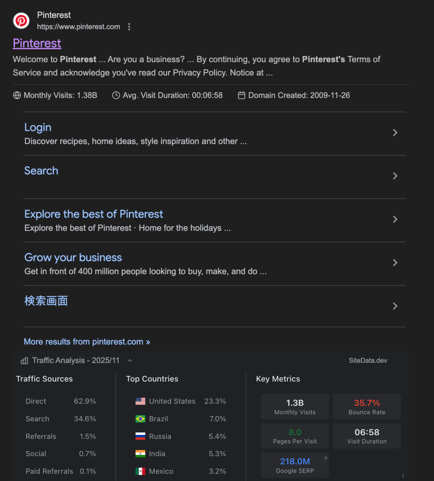Screen dimensions: 434x481
Task: Collapse the Traffic Analysis panel caret
Action: coord(130,361)
